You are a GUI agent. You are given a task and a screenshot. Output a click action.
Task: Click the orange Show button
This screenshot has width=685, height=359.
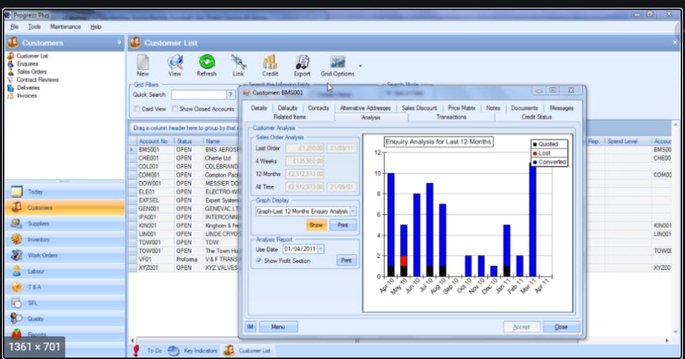316,225
